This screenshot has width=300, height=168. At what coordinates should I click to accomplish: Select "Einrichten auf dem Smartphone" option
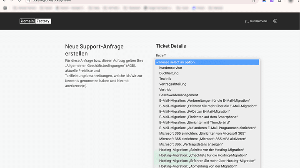click(197, 117)
